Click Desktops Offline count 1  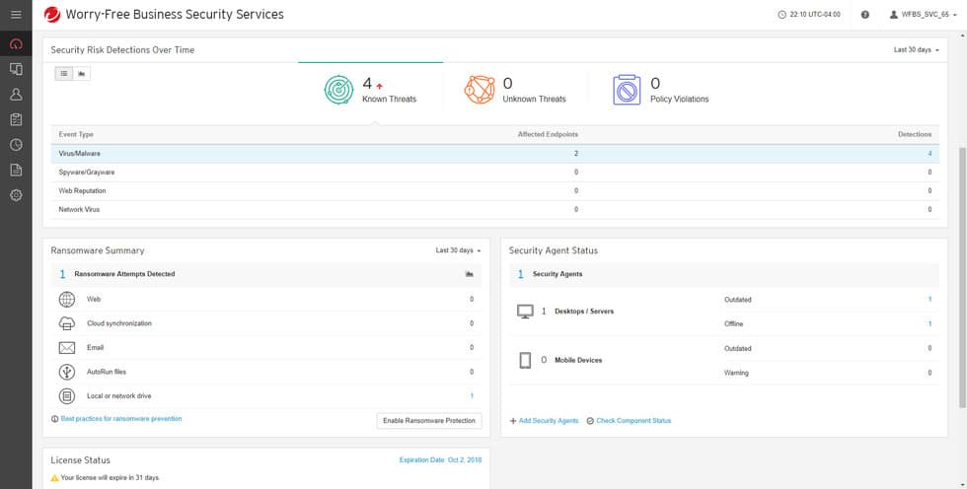[x=930, y=324]
